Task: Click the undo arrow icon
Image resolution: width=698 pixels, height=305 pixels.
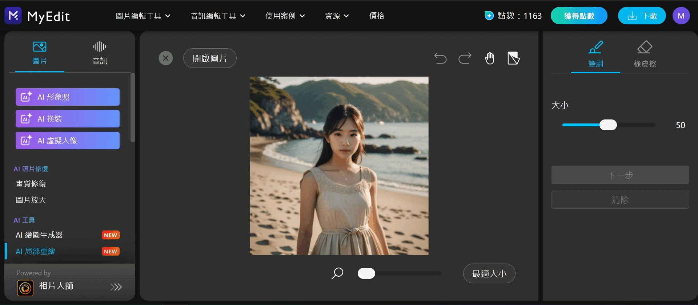Action: 440,58
